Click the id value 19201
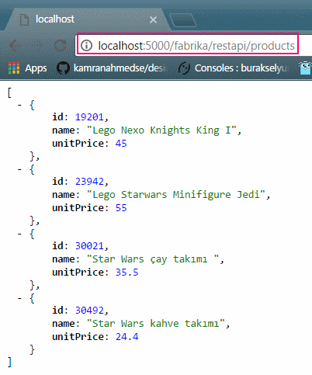This screenshot has width=312, height=375. pyautogui.click(x=89, y=117)
